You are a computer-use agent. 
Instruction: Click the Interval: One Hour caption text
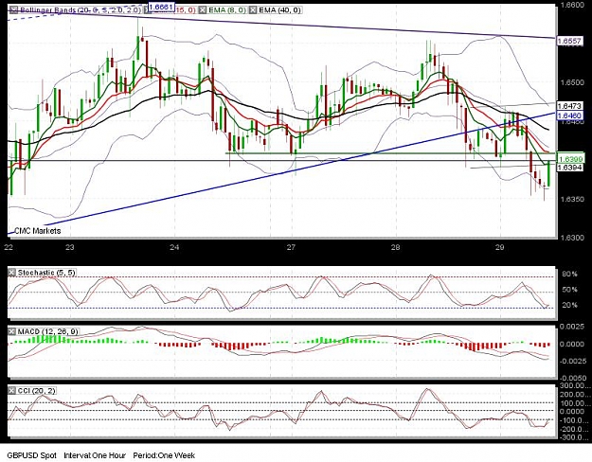95,455
